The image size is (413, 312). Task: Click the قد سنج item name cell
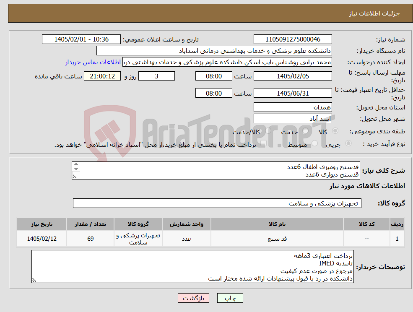(x=277, y=239)
